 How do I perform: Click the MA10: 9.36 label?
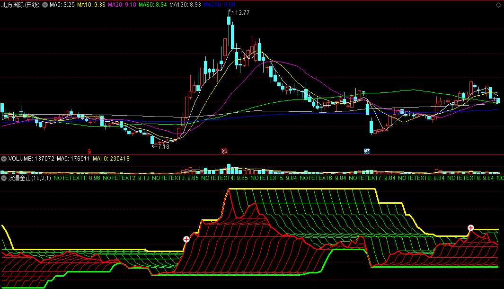pos(91,5)
